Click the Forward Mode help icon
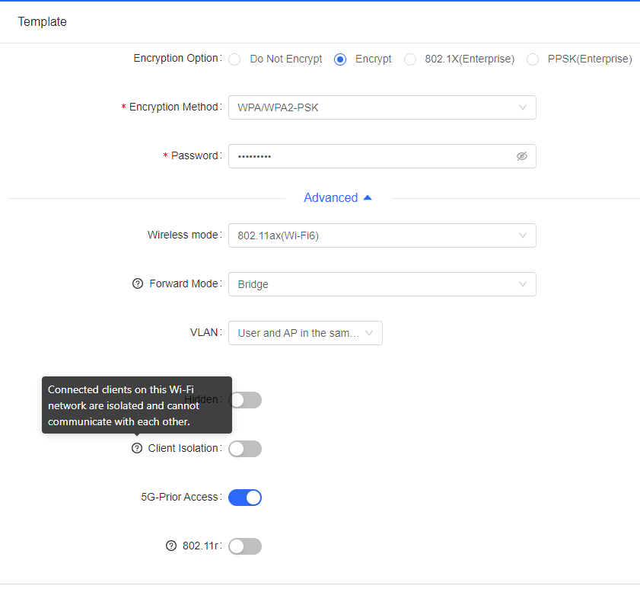The height and width of the screenshot is (589, 640). tap(138, 283)
